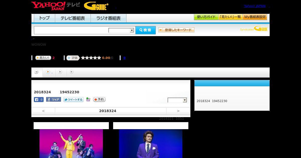The height and width of the screenshot is (158, 301).
Task: Open My番組表設定
Action: tap(255, 17)
